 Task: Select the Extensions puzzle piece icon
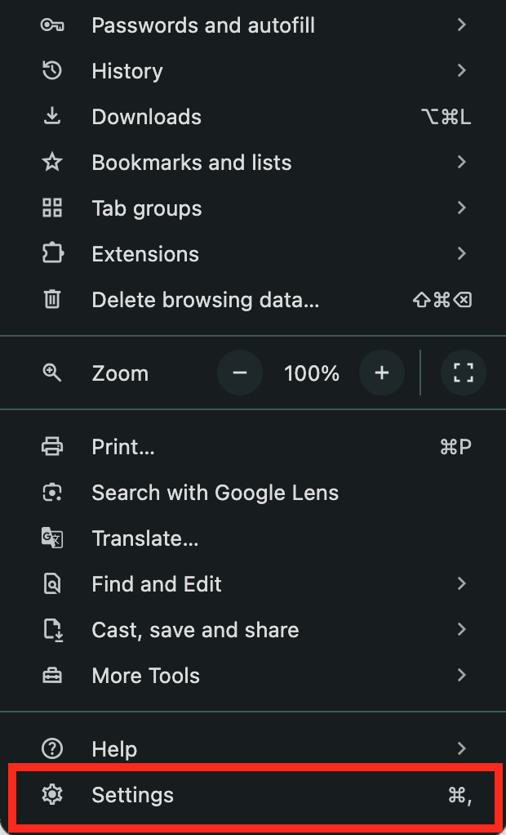[52, 254]
